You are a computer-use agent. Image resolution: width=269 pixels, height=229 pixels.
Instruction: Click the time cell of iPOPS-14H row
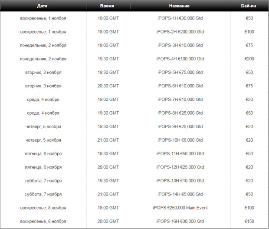[x=108, y=194]
